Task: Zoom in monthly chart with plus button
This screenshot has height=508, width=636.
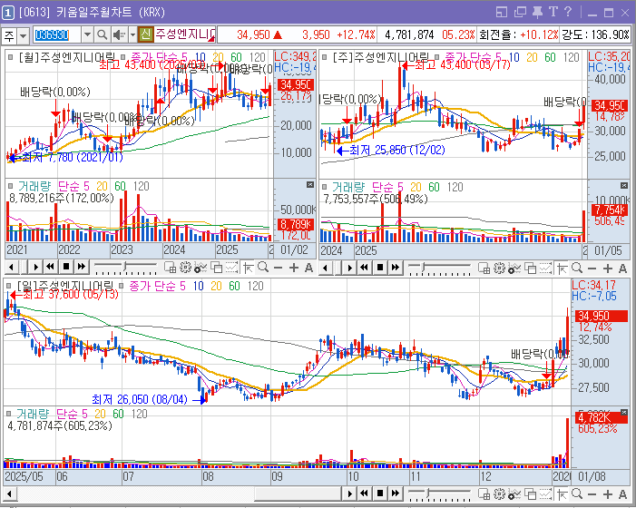Action: click(294, 268)
